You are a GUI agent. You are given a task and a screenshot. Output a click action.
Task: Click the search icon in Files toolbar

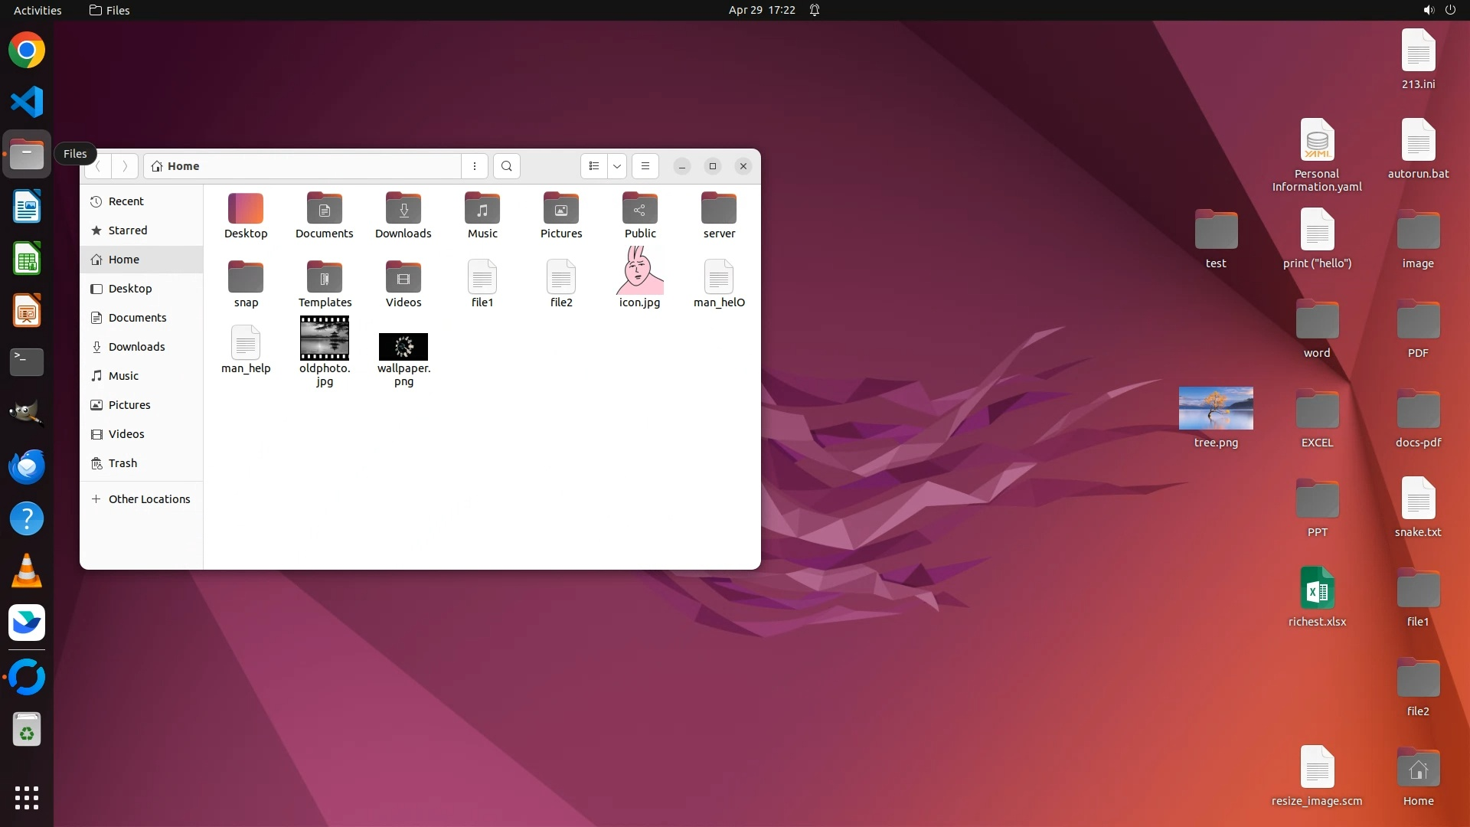[506, 166]
